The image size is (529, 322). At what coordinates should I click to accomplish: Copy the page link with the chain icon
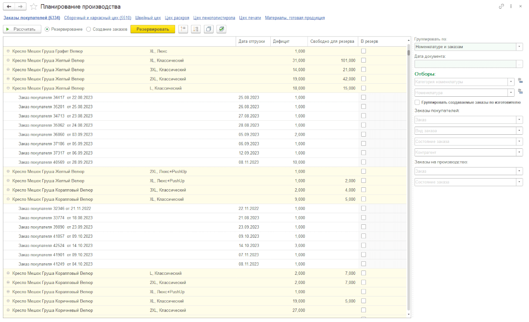pos(502,7)
